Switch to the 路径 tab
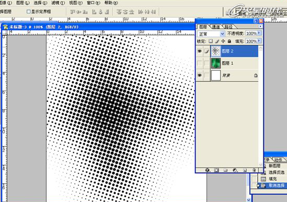The height and width of the screenshot is (202, 287). coord(228,27)
